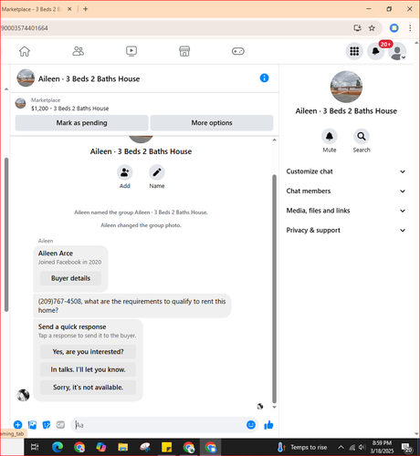Open more actions plus icon in composer
Viewport: 420px width, 456px height.
(18, 425)
